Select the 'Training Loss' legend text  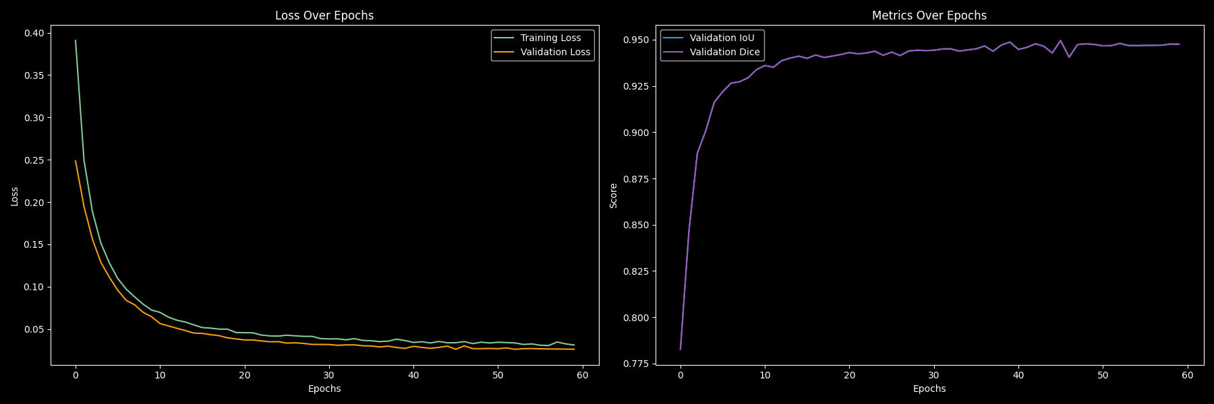point(550,38)
